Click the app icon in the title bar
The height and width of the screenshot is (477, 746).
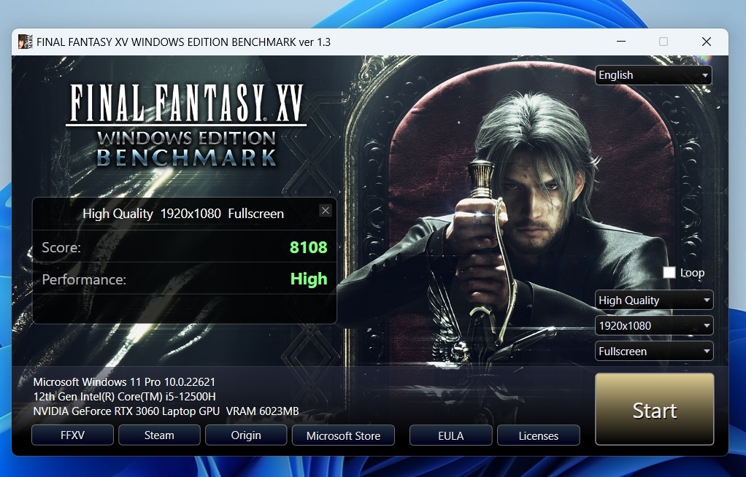25,42
